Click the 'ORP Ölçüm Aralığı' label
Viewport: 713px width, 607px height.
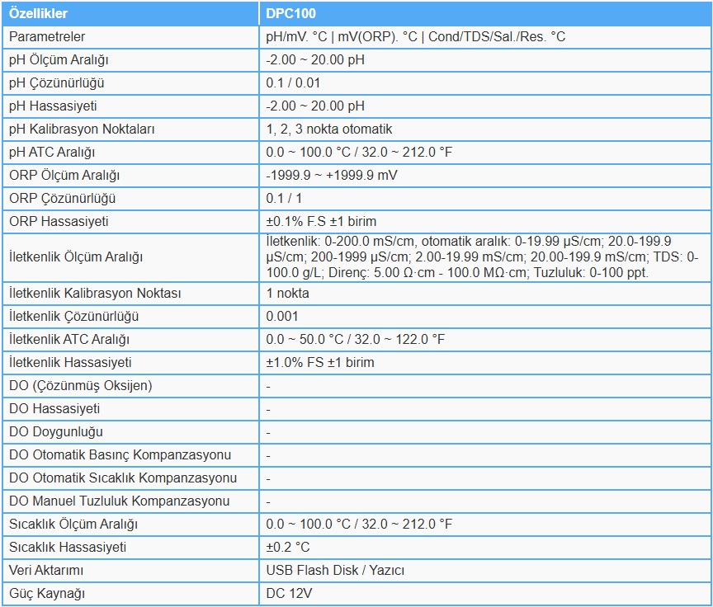pyautogui.click(x=64, y=176)
